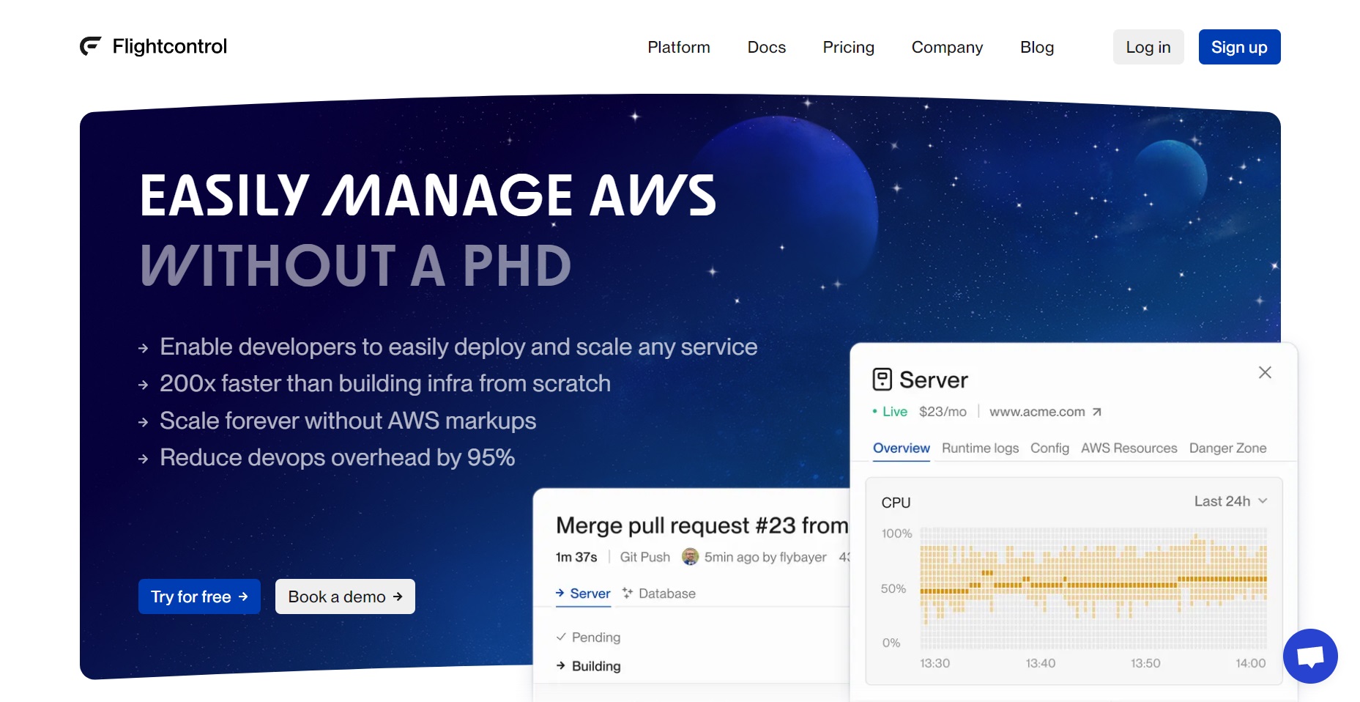Click the 5min ago by flybayer text
This screenshot has height=702, width=1360.
coord(765,557)
